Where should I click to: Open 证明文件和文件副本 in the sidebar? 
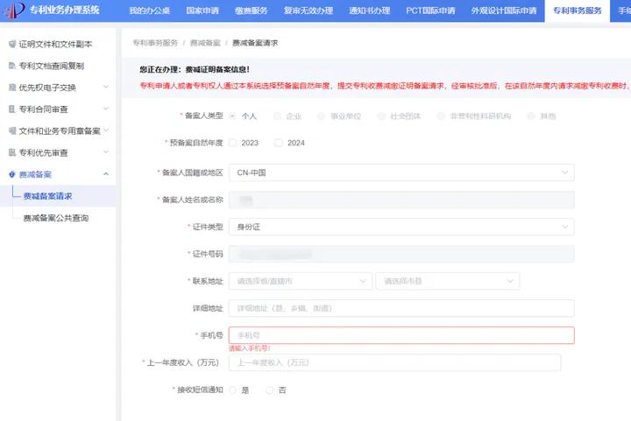55,44
